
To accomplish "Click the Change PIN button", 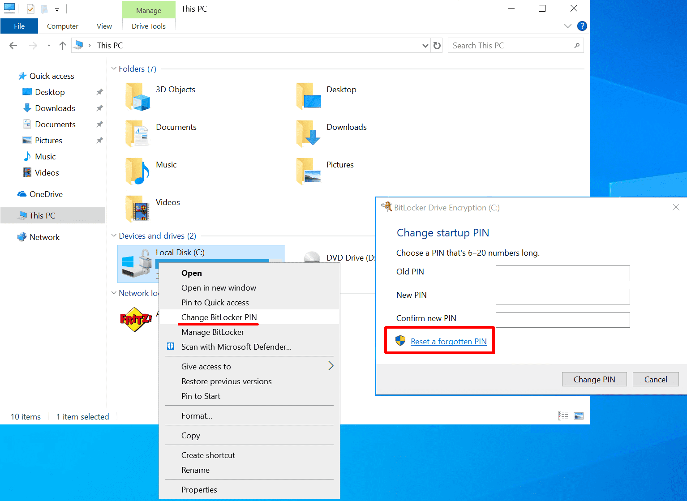I will coord(594,380).
